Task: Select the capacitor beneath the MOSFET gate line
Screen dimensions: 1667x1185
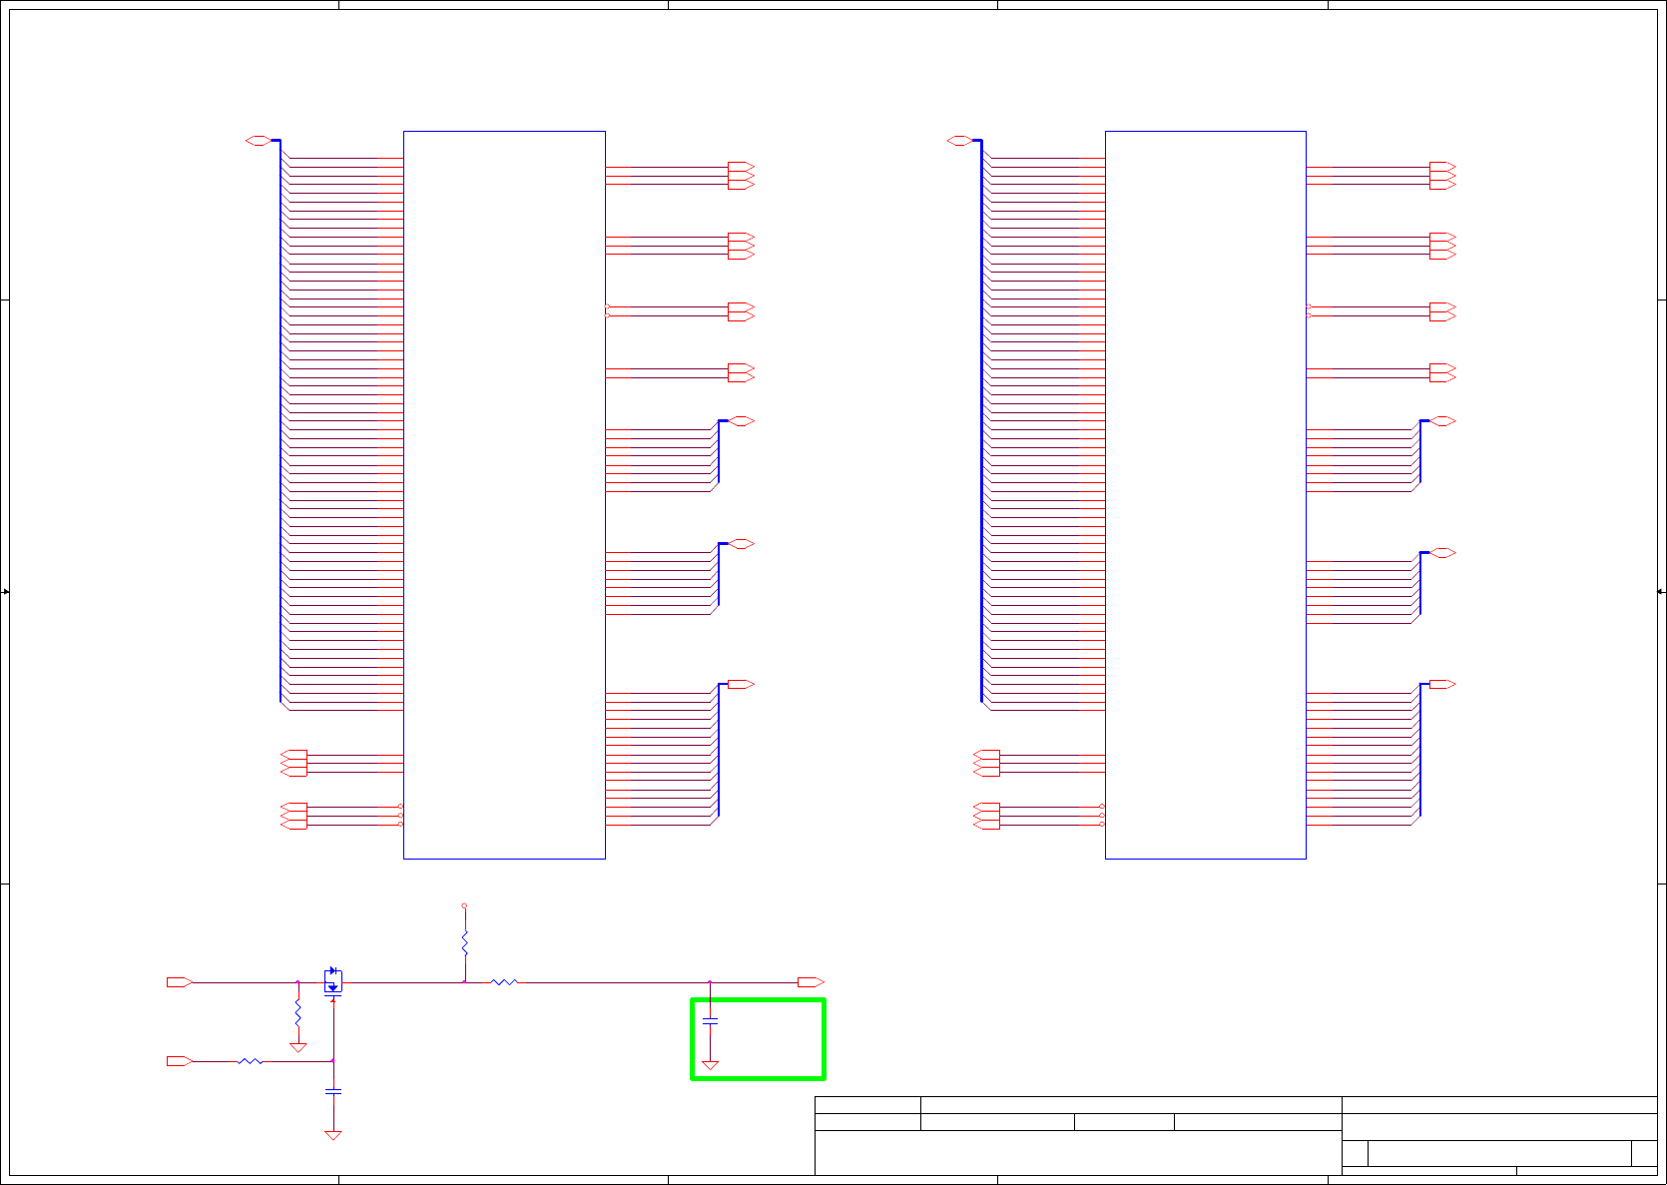Action: coord(333,1092)
